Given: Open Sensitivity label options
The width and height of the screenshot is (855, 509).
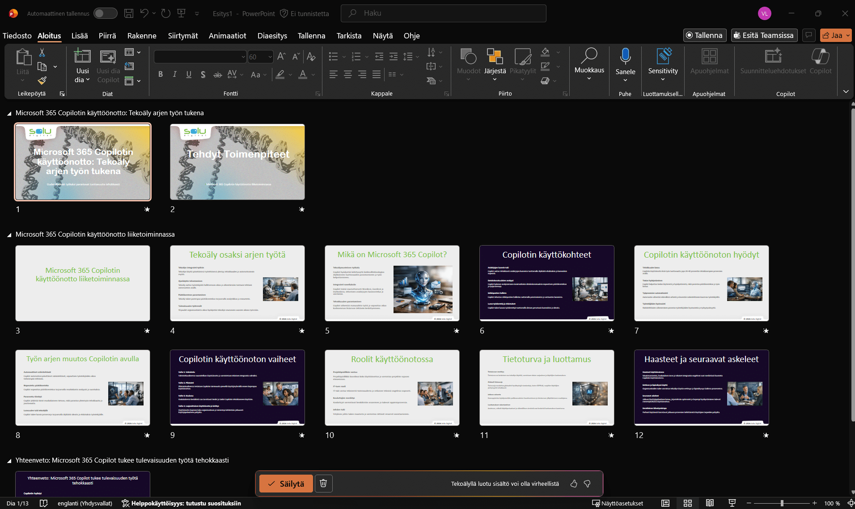Looking at the screenshot, I should tap(663, 63).
